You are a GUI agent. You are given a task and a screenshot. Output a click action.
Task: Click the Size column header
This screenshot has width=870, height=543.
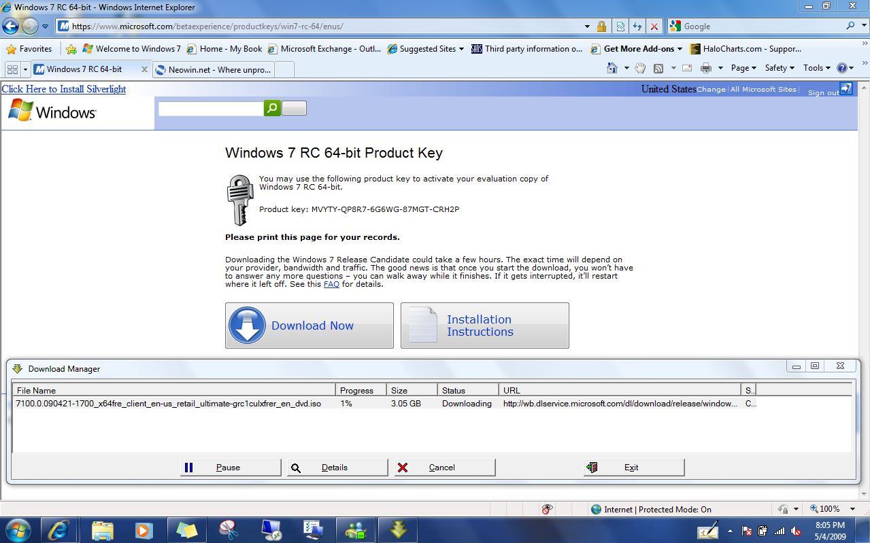click(412, 391)
